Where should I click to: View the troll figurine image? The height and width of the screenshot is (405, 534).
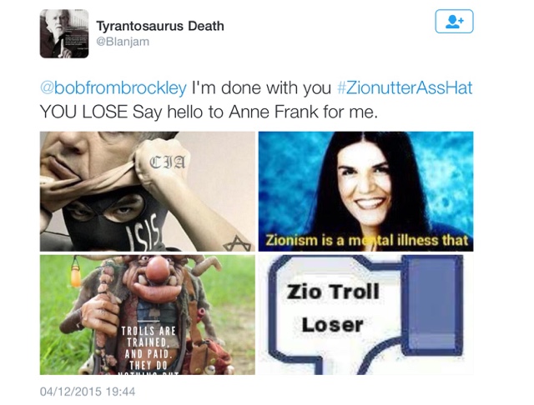(x=148, y=315)
